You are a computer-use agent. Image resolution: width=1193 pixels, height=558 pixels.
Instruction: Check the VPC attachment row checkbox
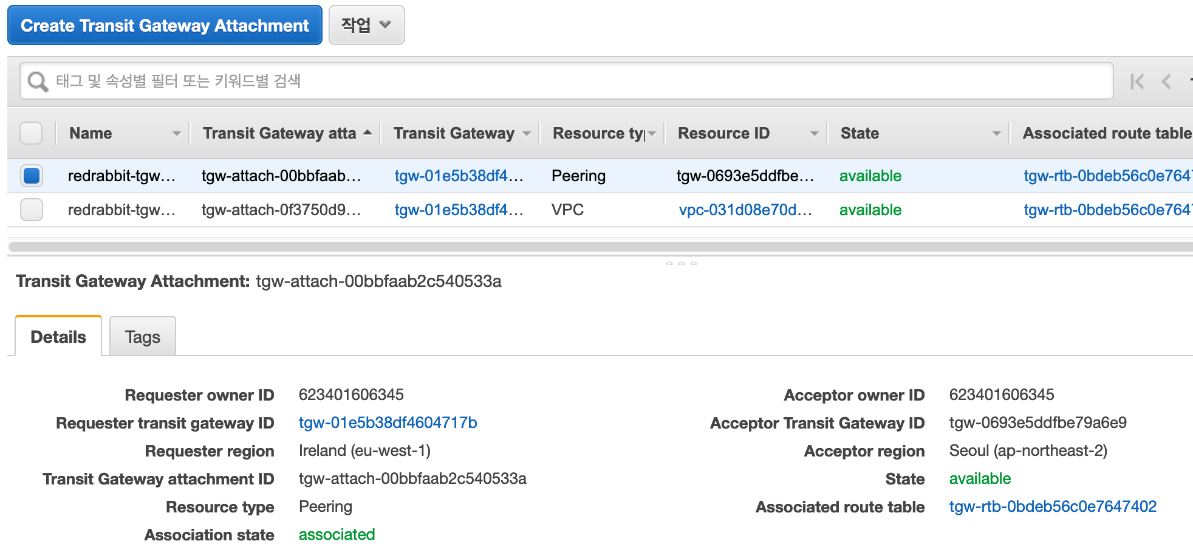click(x=31, y=210)
